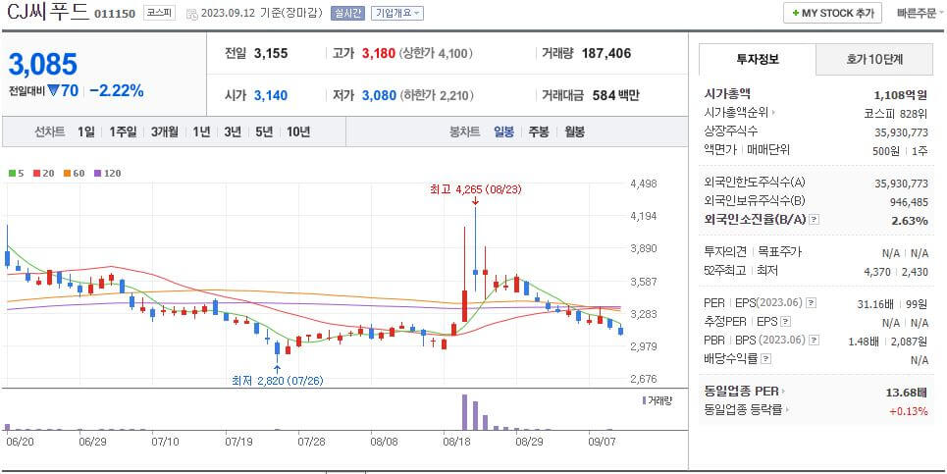The height and width of the screenshot is (474, 947).
Task: Click the 시가 value 3,140
Action: point(271,95)
